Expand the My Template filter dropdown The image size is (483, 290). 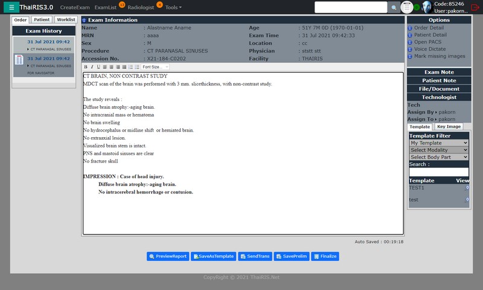[x=438, y=143]
